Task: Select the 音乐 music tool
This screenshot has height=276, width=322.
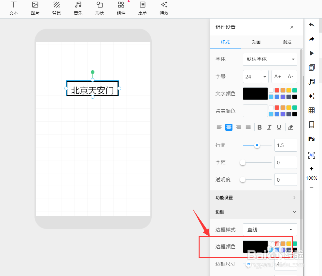Action: tap(78, 8)
